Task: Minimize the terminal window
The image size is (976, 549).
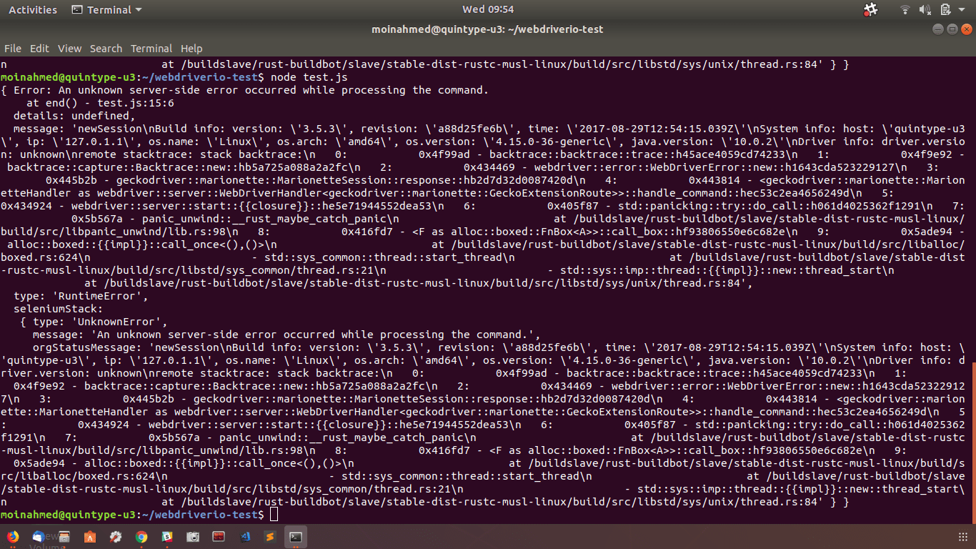Action: tap(939, 29)
